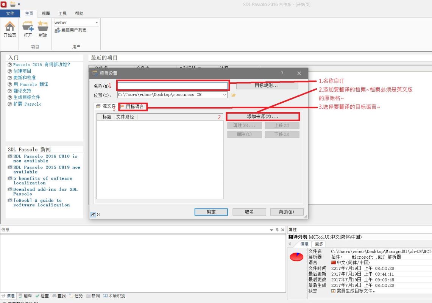Image resolution: width=432 pixels, height=303 pixels.
Task: Open the 文件 file menu
Action: (10, 13)
